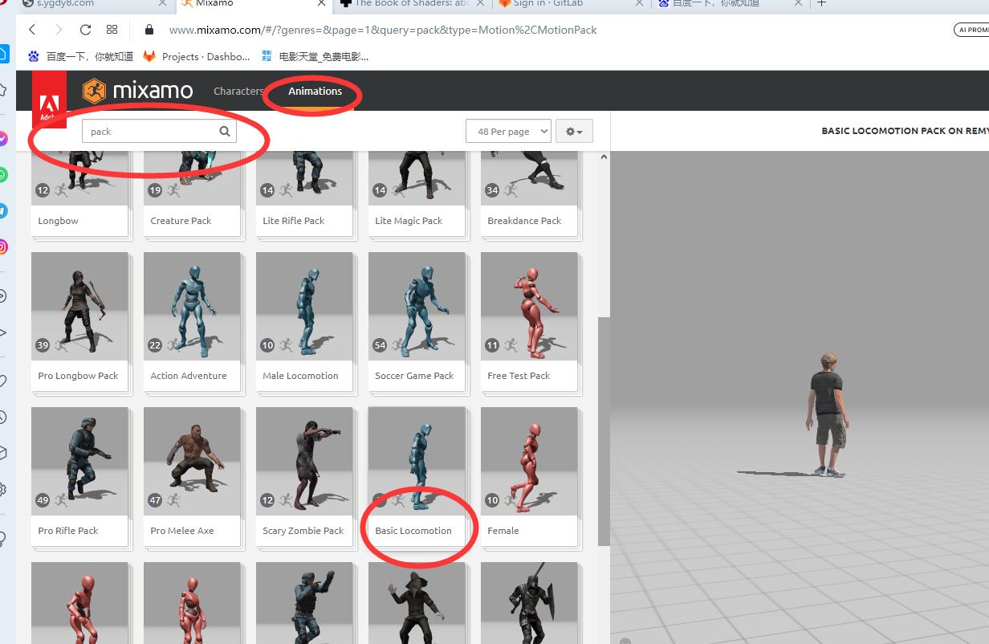Expand the gear settings dropdown
Viewport: 989px width, 644px height.
(574, 132)
